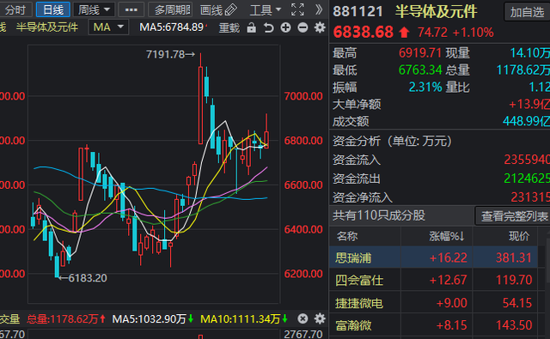Click the undo arrow icon beside the lock
The height and width of the screenshot is (339, 550).
tap(268, 27)
